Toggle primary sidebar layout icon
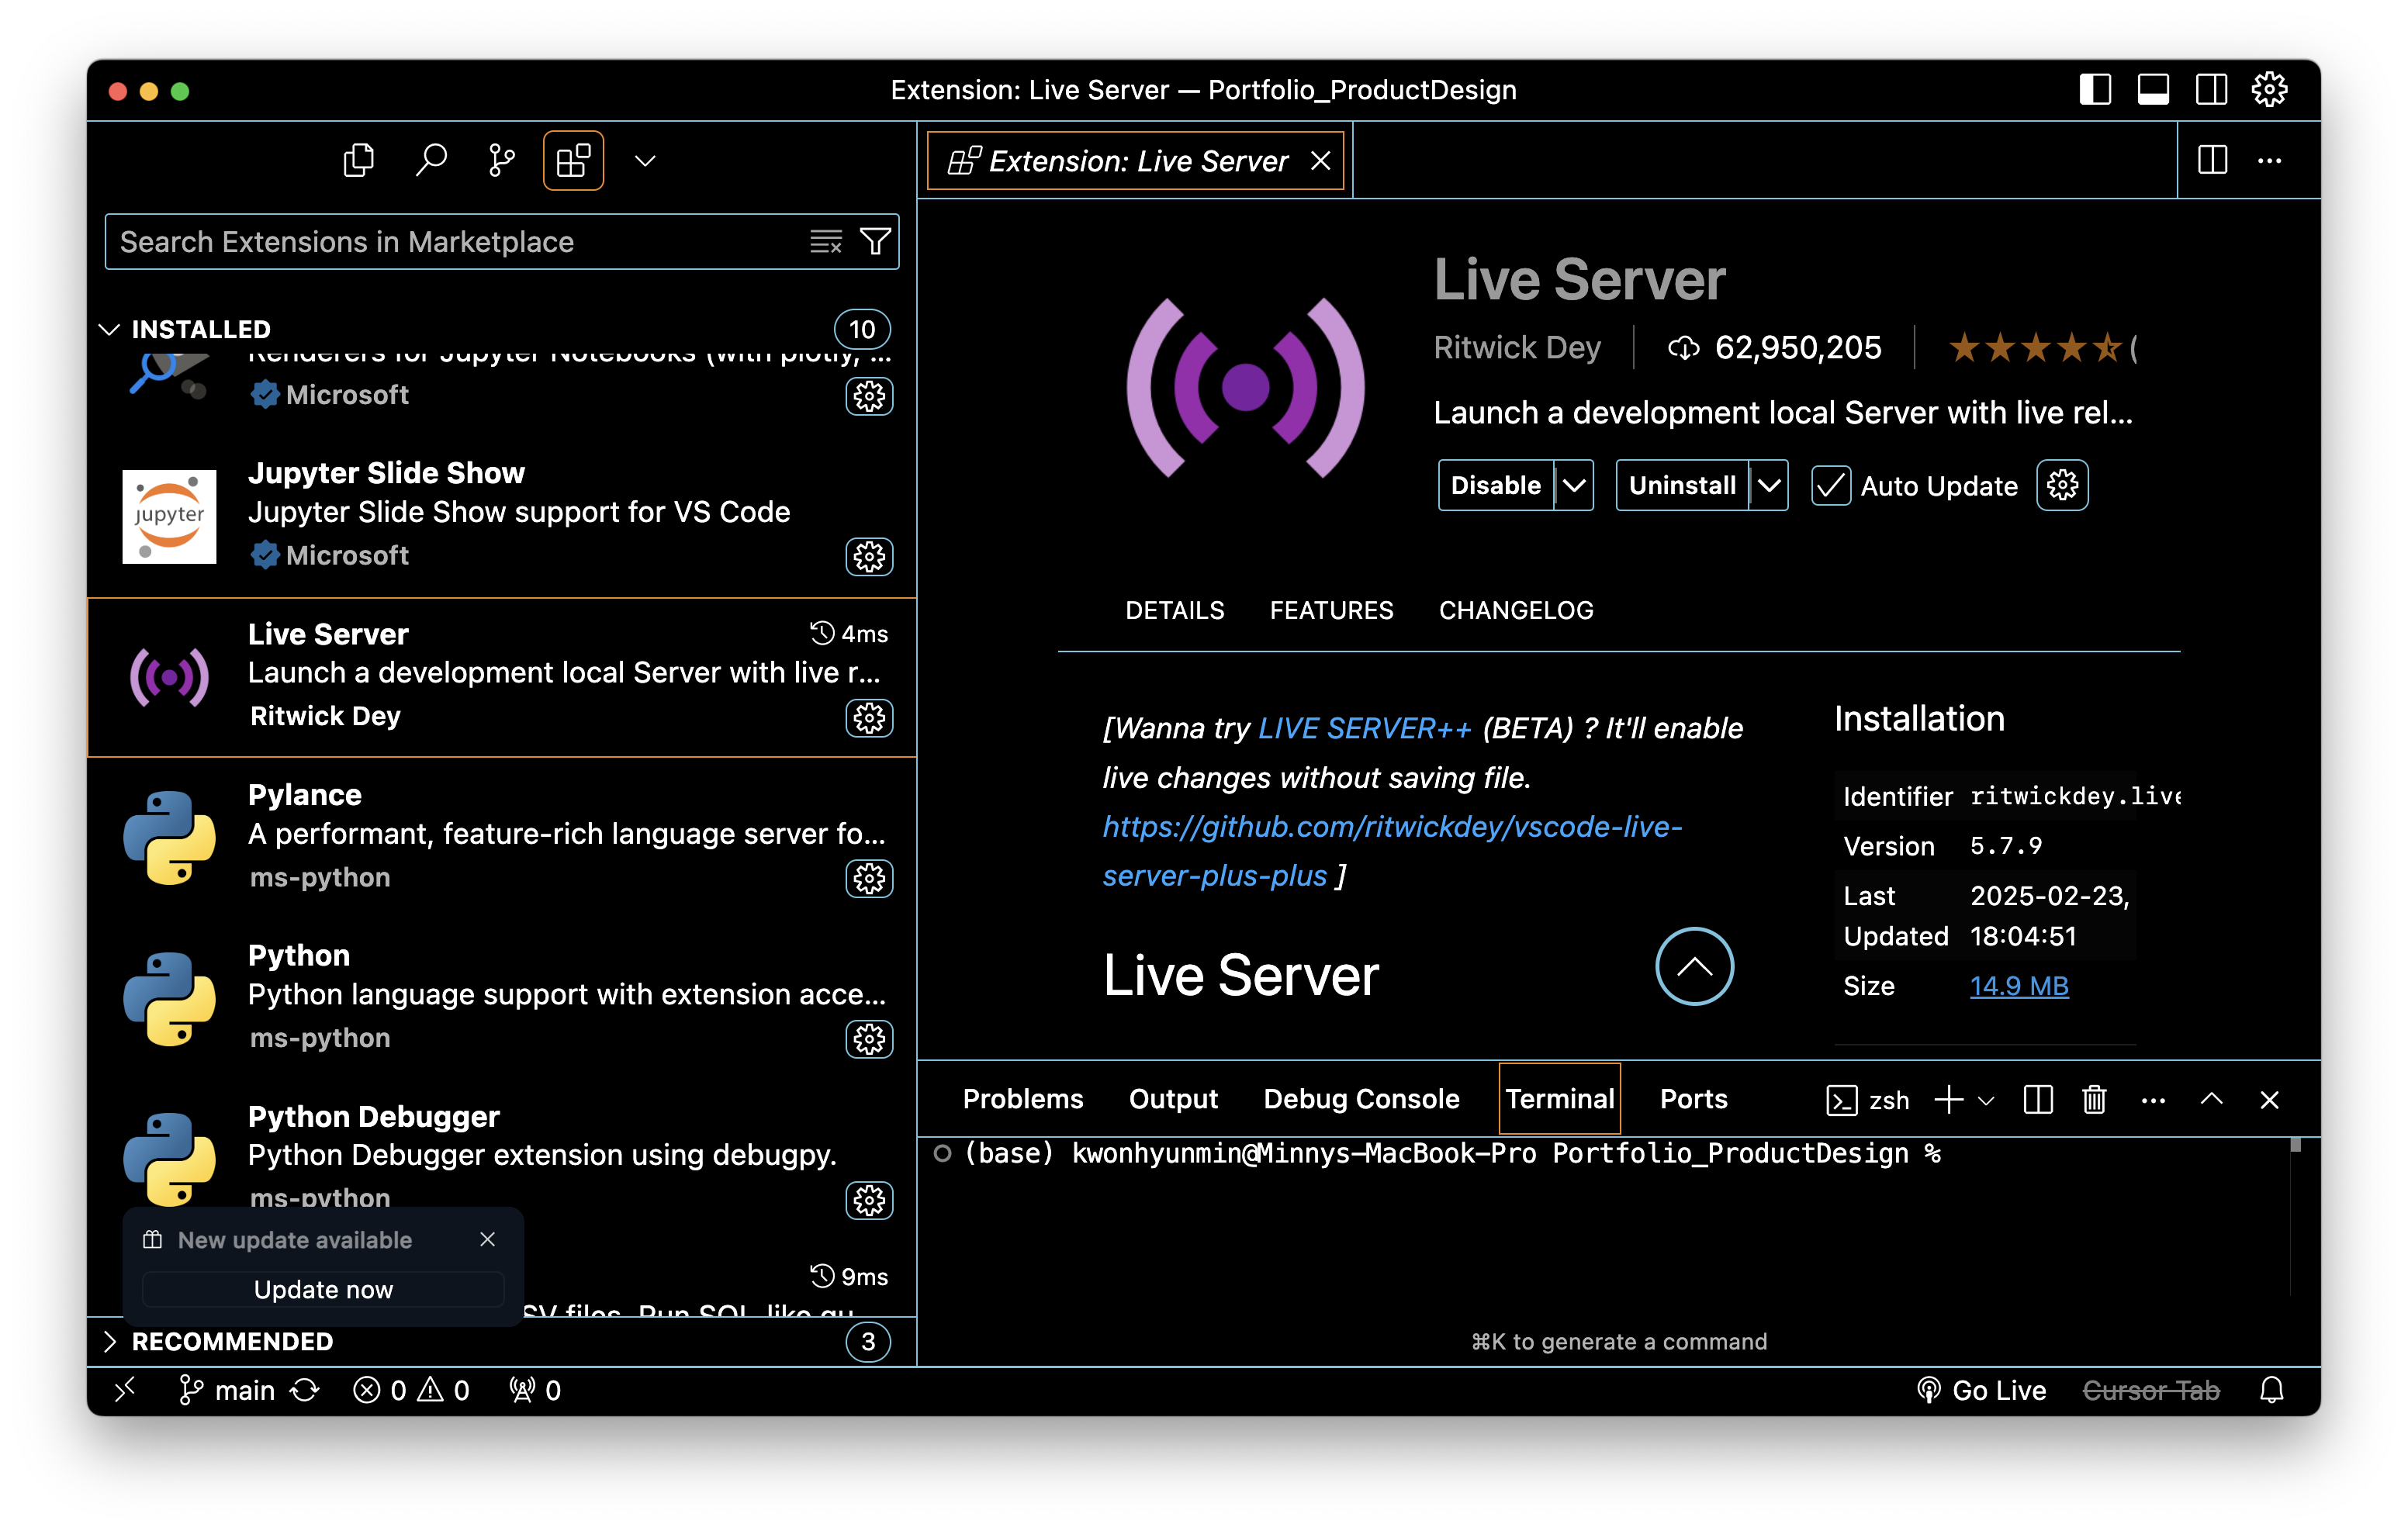This screenshot has width=2408, height=1531. point(2095,90)
